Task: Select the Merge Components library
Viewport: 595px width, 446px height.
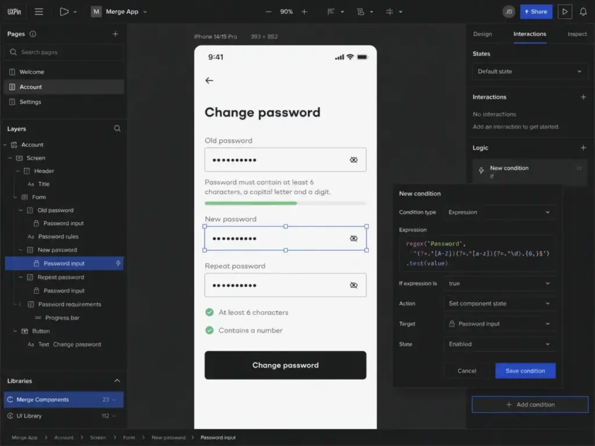Action: (63, 400)
